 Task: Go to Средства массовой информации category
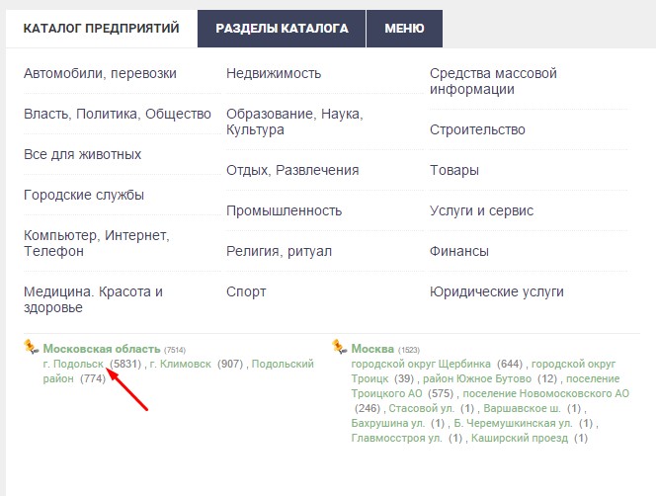[x=493, y=82]
